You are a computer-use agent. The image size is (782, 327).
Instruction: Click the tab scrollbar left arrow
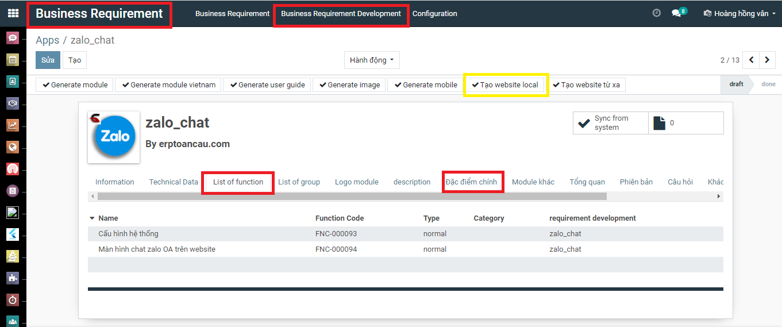[x=92, y=196]
